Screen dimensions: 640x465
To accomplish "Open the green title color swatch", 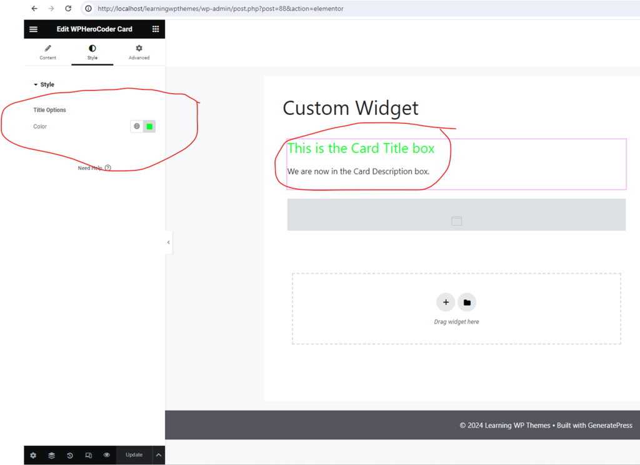I will click(x=149, y=127).
